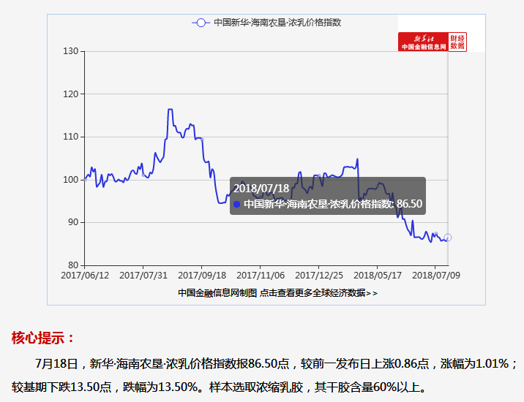This screenshot has height=402, width=524.
Task: Click the tooltip date 2018/07/18
Action: (261, 189)
